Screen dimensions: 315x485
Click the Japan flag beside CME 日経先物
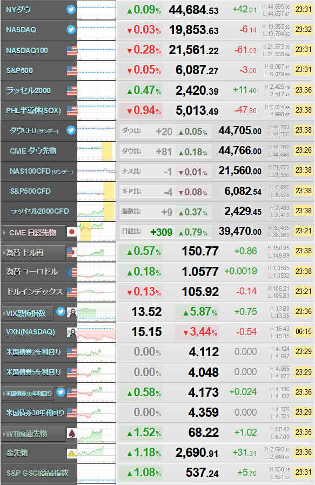point(72,232)
